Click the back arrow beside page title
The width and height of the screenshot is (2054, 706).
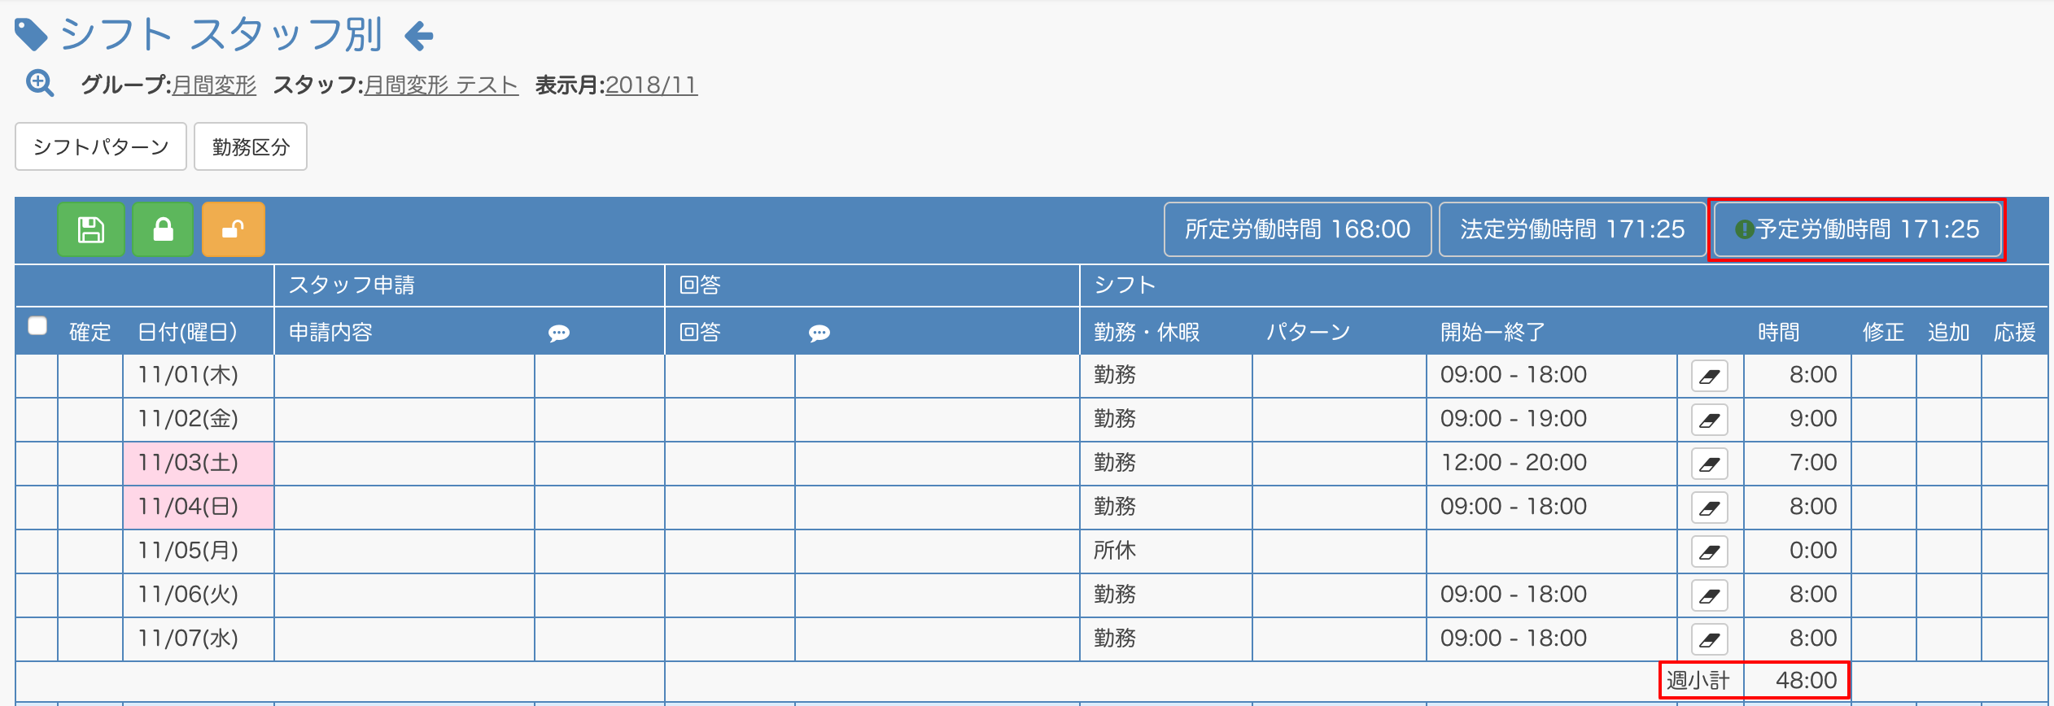coord(419,36)
